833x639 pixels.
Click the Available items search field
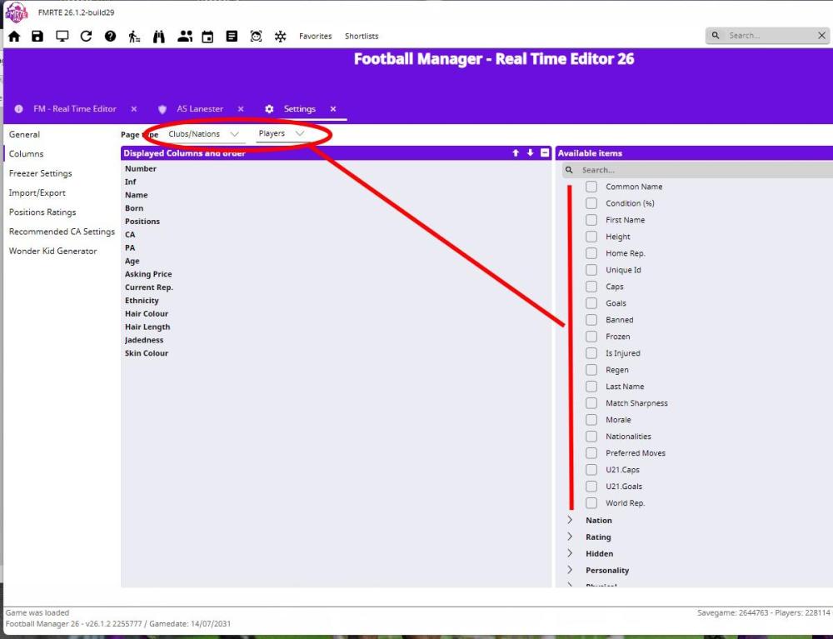coord(700,170)
